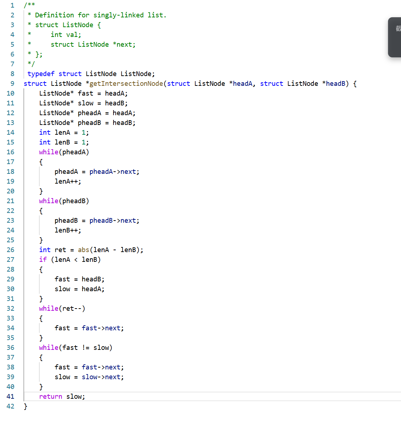Click the getIntersectionNode function name
Viewport: 401px width, 448px height.
[x=126, y=84]
